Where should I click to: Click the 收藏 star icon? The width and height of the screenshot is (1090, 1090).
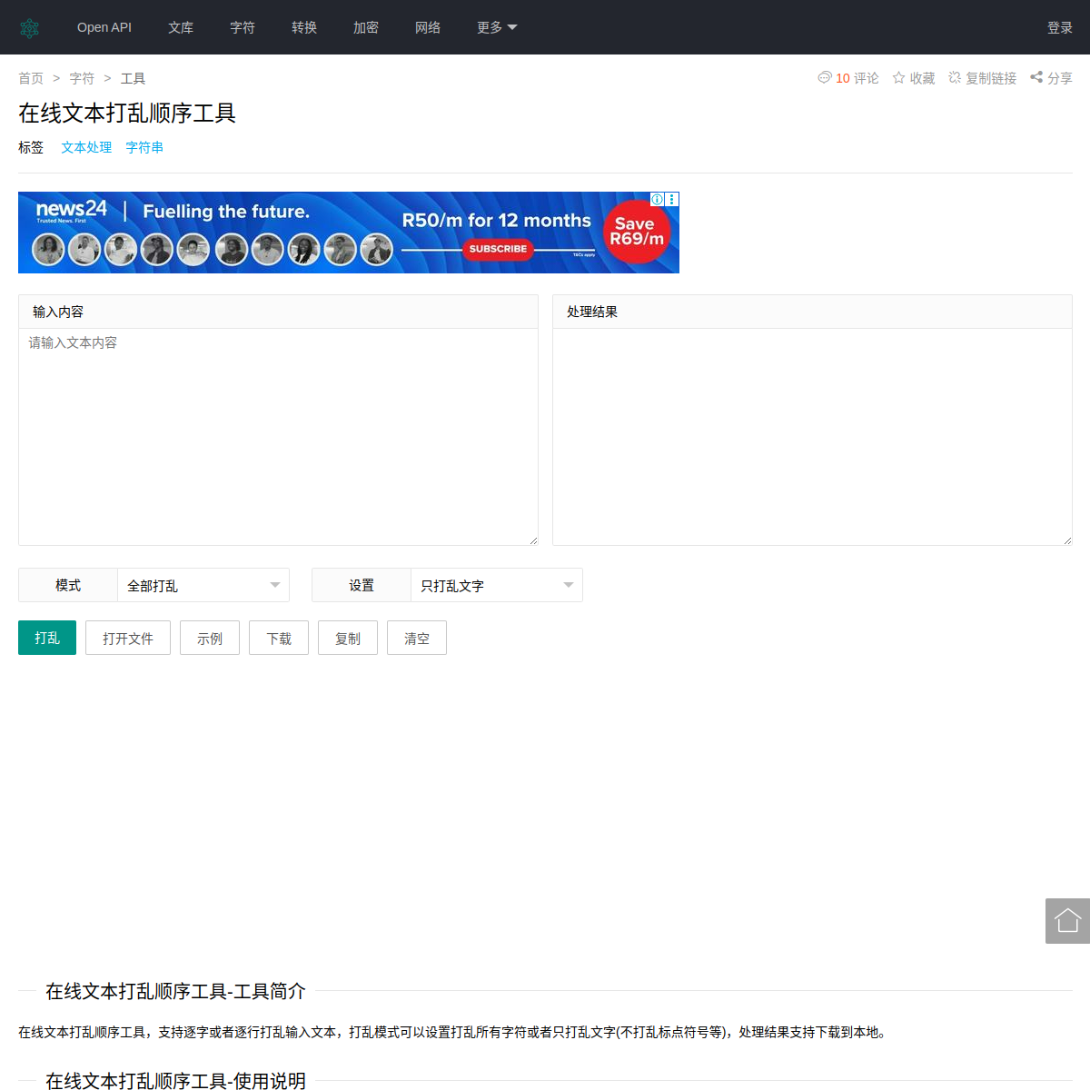coord(898,78)
